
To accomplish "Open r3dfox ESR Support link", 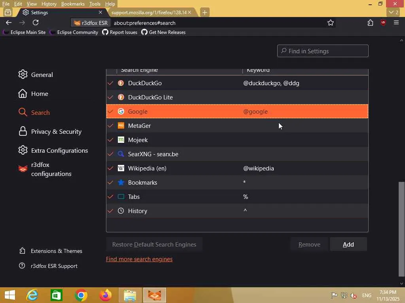I will 48,266.
